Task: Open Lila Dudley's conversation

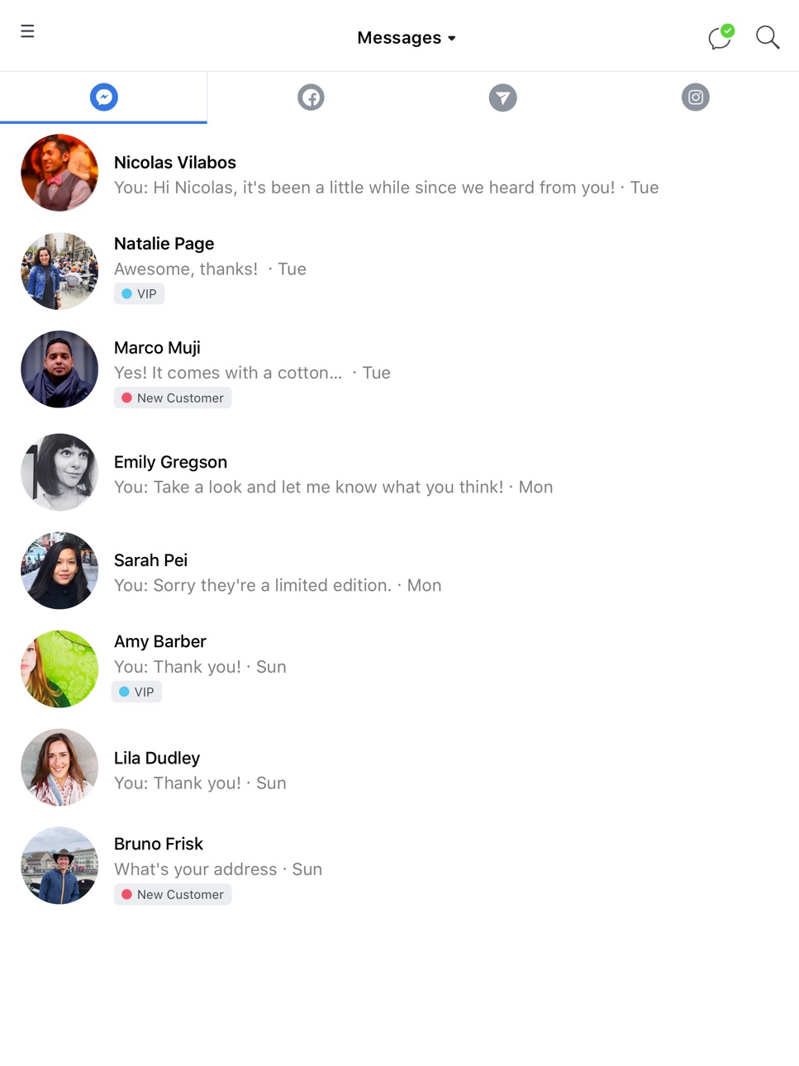Action: tap(399, 769)
